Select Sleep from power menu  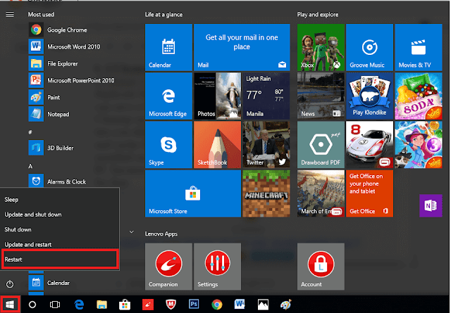[x=60, y=200]
